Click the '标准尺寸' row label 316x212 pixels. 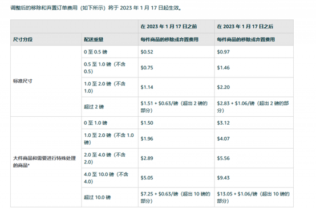click(23, 81)
